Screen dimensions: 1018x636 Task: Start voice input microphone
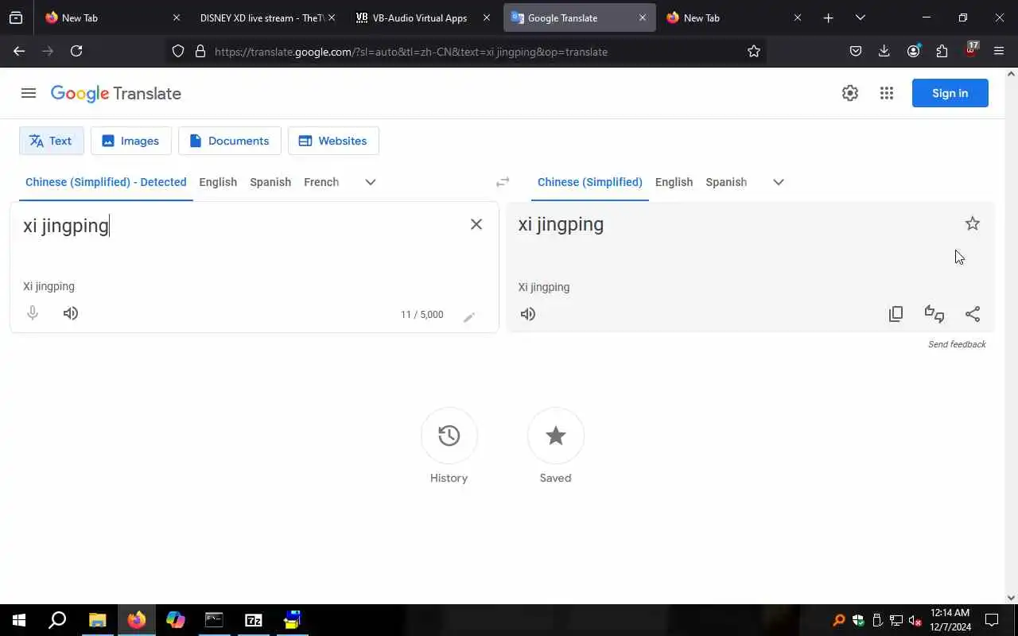click(33, 313)
